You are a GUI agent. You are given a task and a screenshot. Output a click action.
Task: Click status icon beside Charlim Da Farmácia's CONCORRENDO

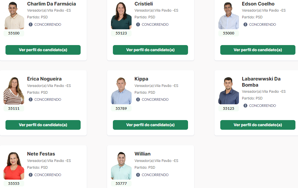coord(31,24)
